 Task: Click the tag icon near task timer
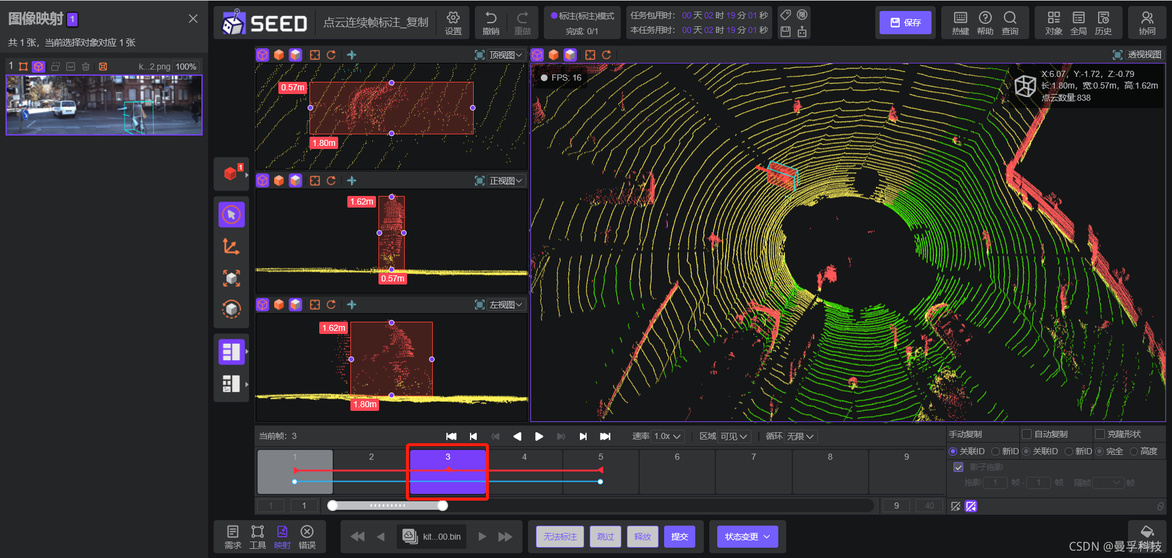click(x=786, y=15)
